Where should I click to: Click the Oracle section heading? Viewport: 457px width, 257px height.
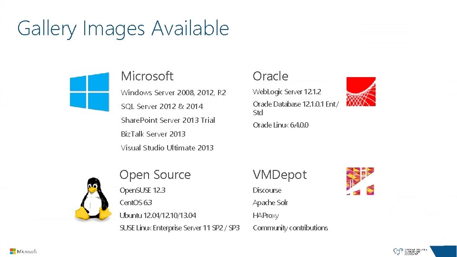270,76
